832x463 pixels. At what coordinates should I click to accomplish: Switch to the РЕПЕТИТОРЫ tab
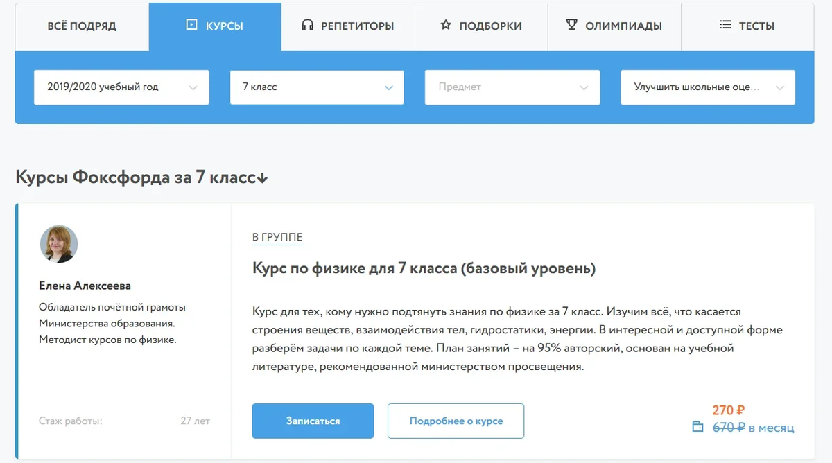(347, 25)
